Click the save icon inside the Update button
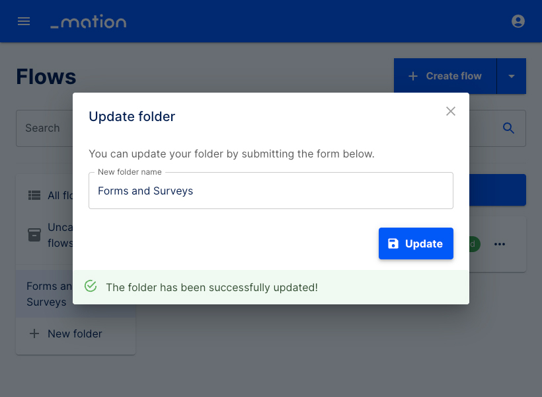The image size is (542, 397). pos(395,243)
